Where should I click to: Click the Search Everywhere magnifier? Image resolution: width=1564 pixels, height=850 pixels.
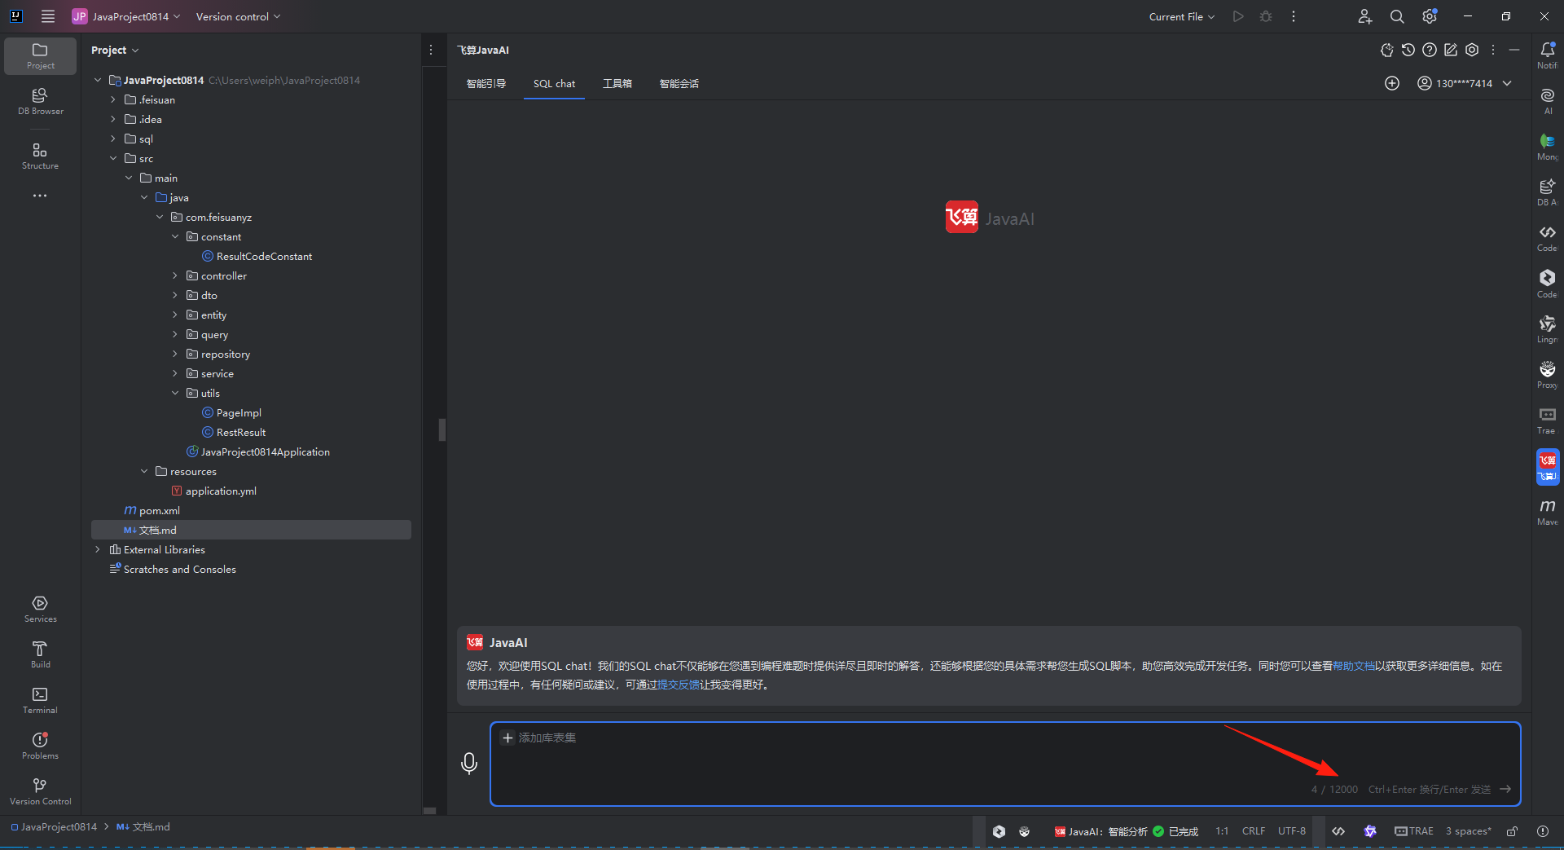coord(1397,16)
